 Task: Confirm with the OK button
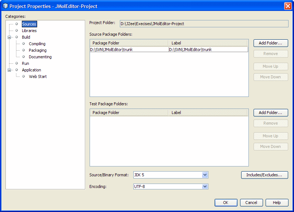tap(226, 203)
